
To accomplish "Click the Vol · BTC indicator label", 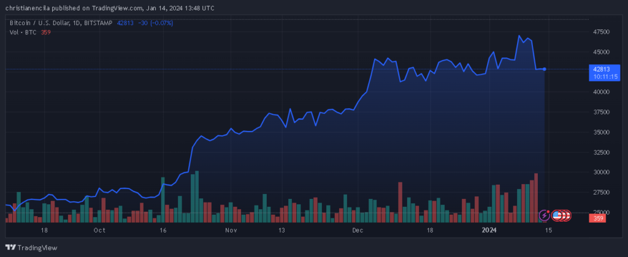I will [23, 32].
